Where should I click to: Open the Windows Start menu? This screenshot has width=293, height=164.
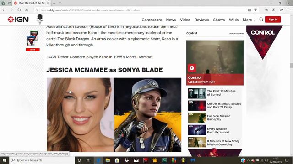pyautogui.click(x=5, y=160)
